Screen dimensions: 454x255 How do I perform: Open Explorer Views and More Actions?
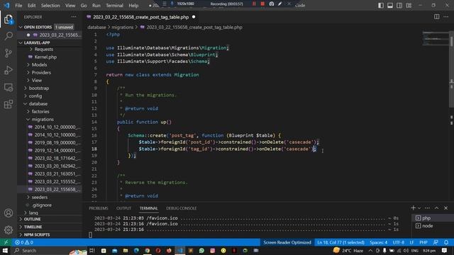coord(74,17)
